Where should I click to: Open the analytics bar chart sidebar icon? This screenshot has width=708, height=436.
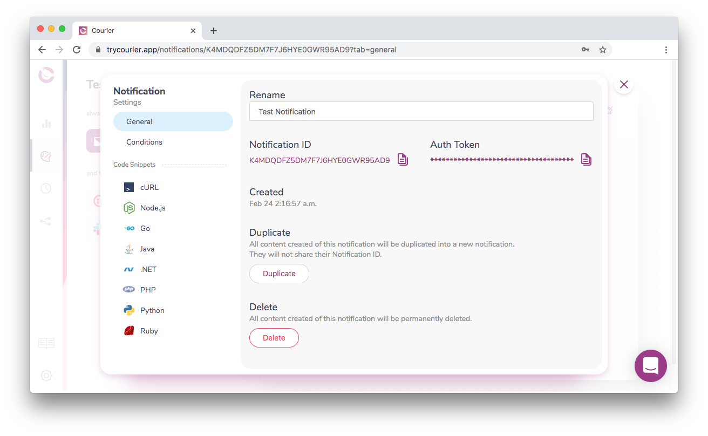[x=46, y=124]
